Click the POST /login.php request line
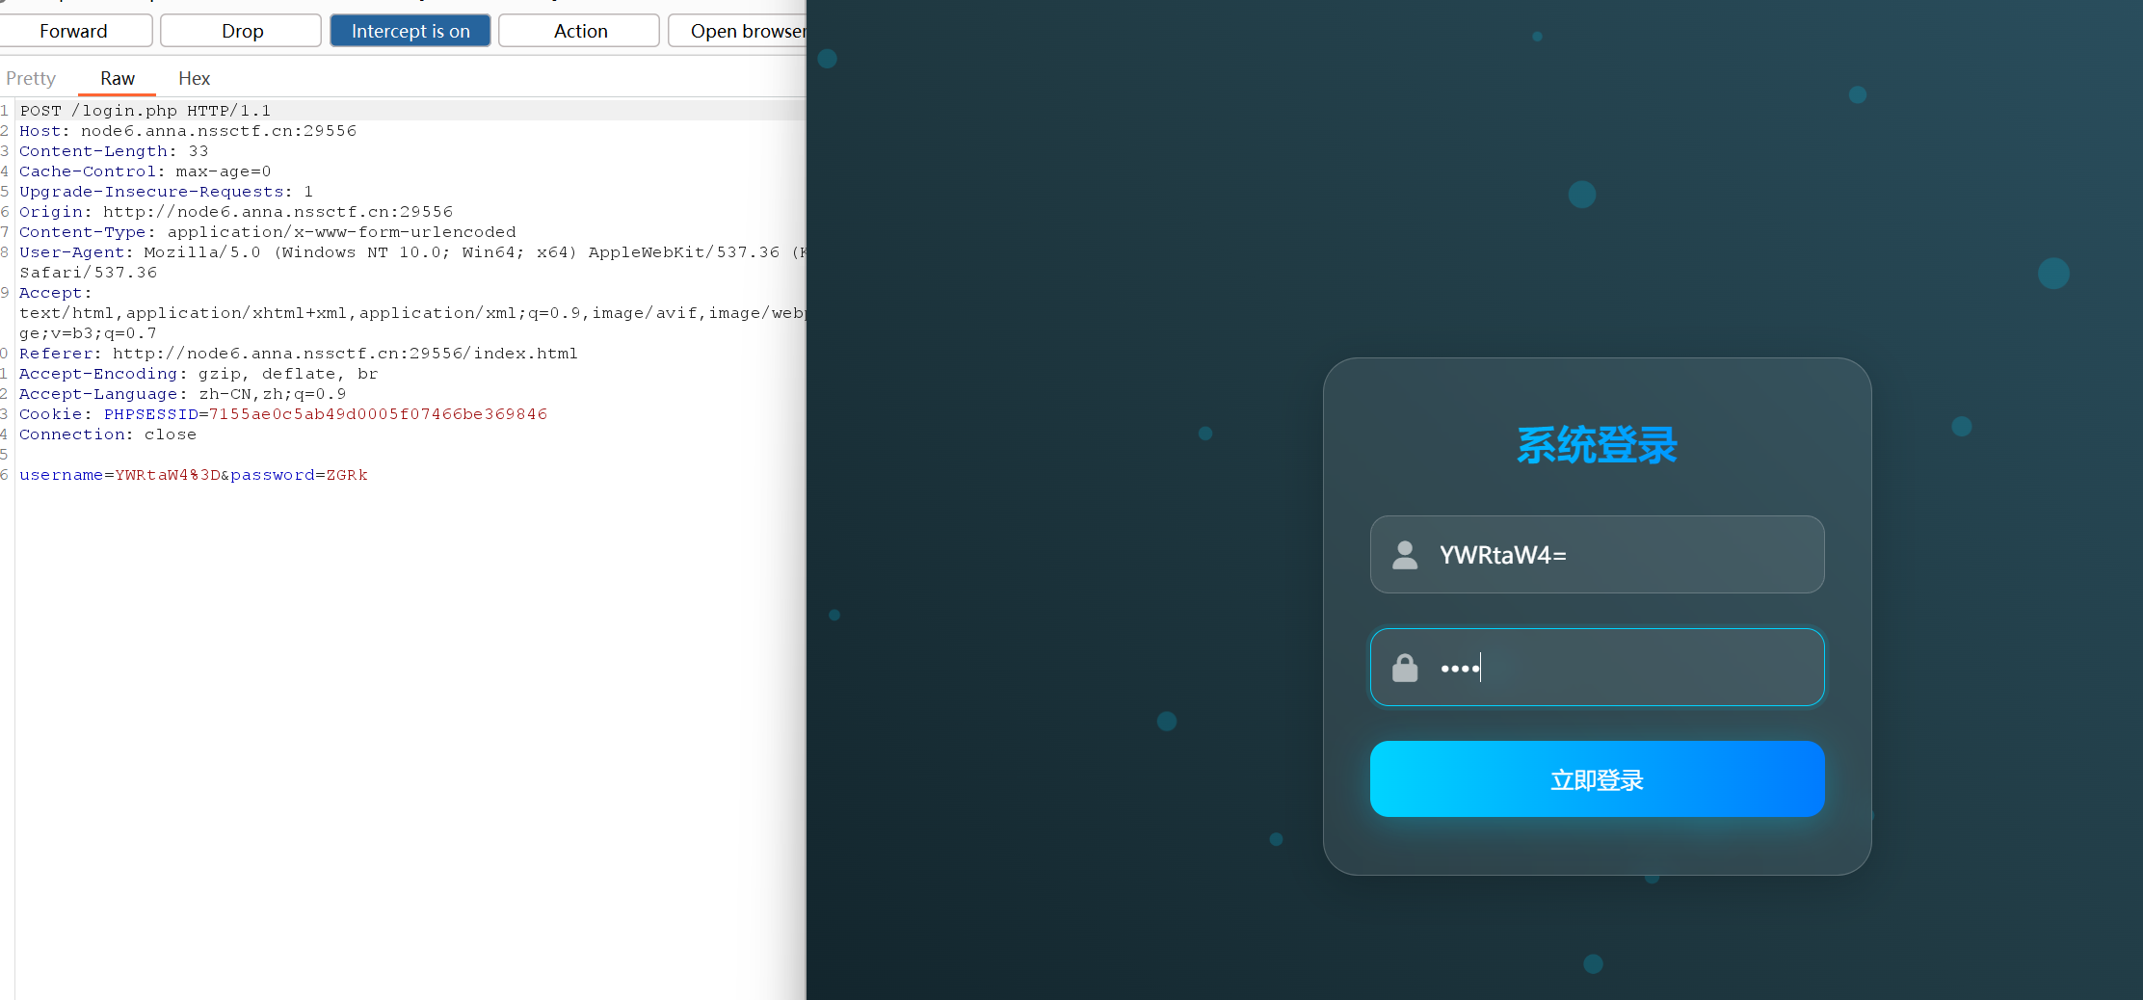 (146, 111)
